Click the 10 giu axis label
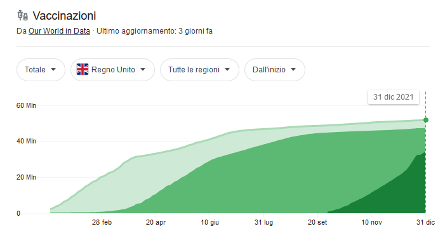The width and height of the screenshot is (438, 231). (209, 222)
